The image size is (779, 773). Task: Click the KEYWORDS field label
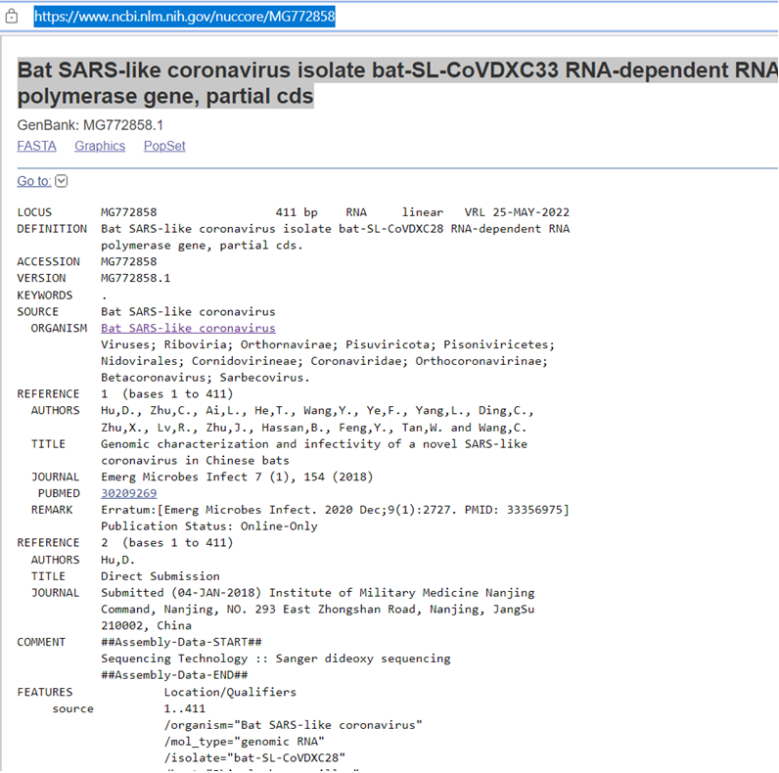tap(45, 296)
